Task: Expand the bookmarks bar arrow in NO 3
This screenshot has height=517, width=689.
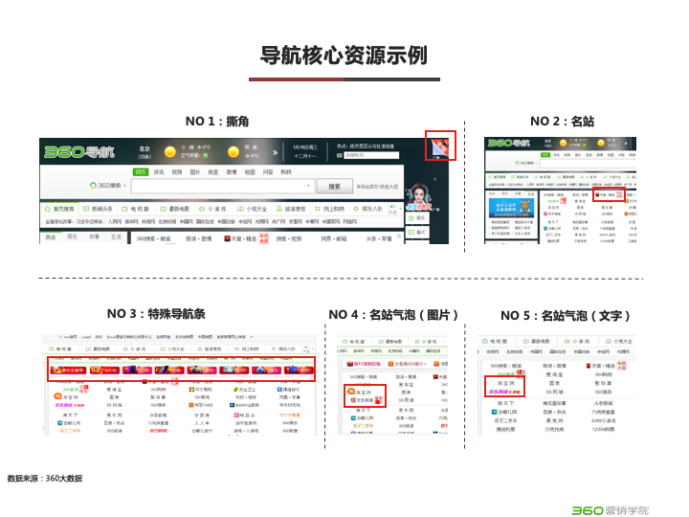Action: pos(252,337)
